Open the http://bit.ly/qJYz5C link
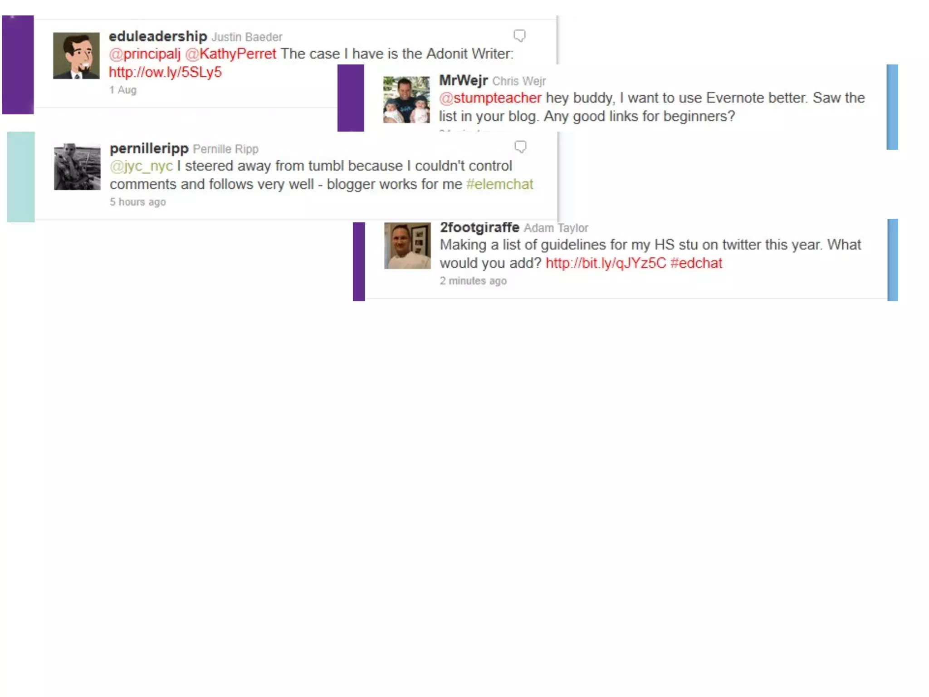Viewport: 929px width, 697px height. [606, 263]
